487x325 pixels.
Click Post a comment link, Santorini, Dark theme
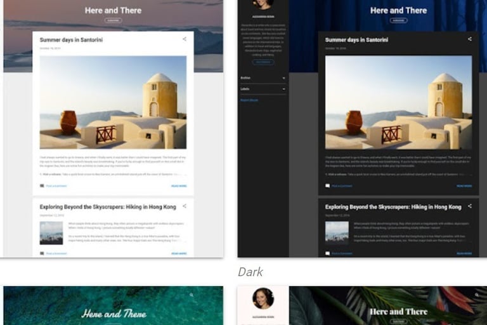point(342,186)
